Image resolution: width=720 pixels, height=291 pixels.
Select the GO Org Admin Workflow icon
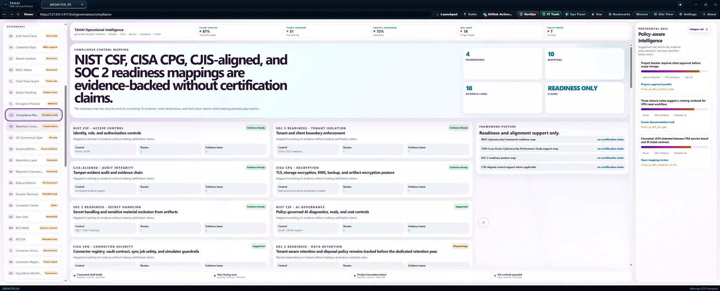[x=11, y=273]
